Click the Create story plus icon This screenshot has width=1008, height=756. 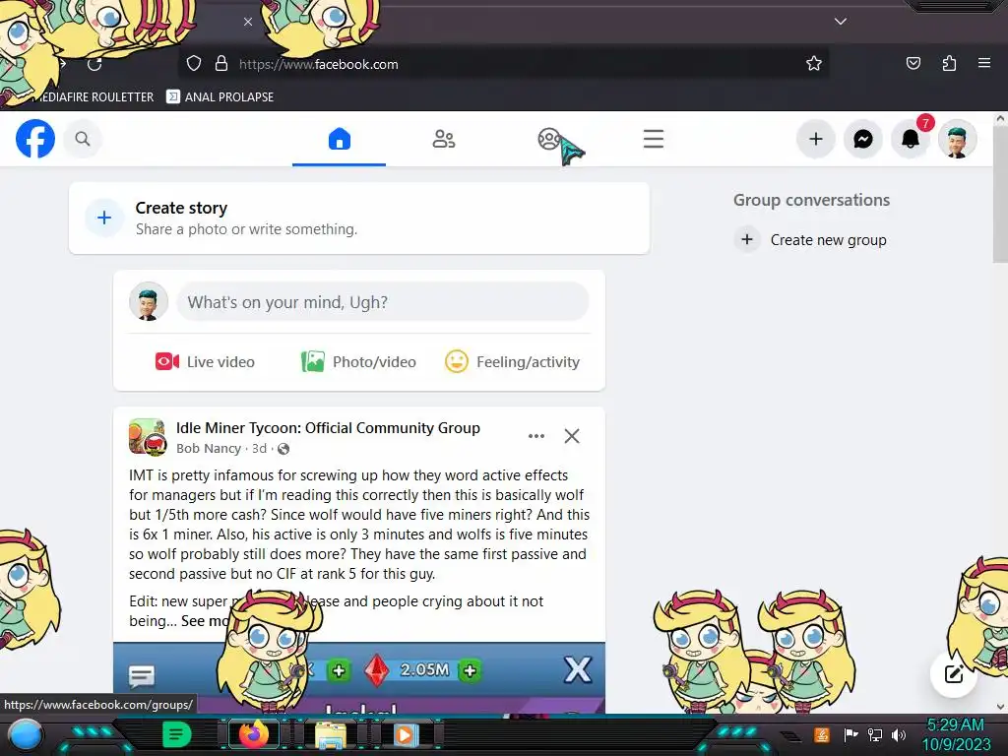pyautogui.click(x=104, y=218)
